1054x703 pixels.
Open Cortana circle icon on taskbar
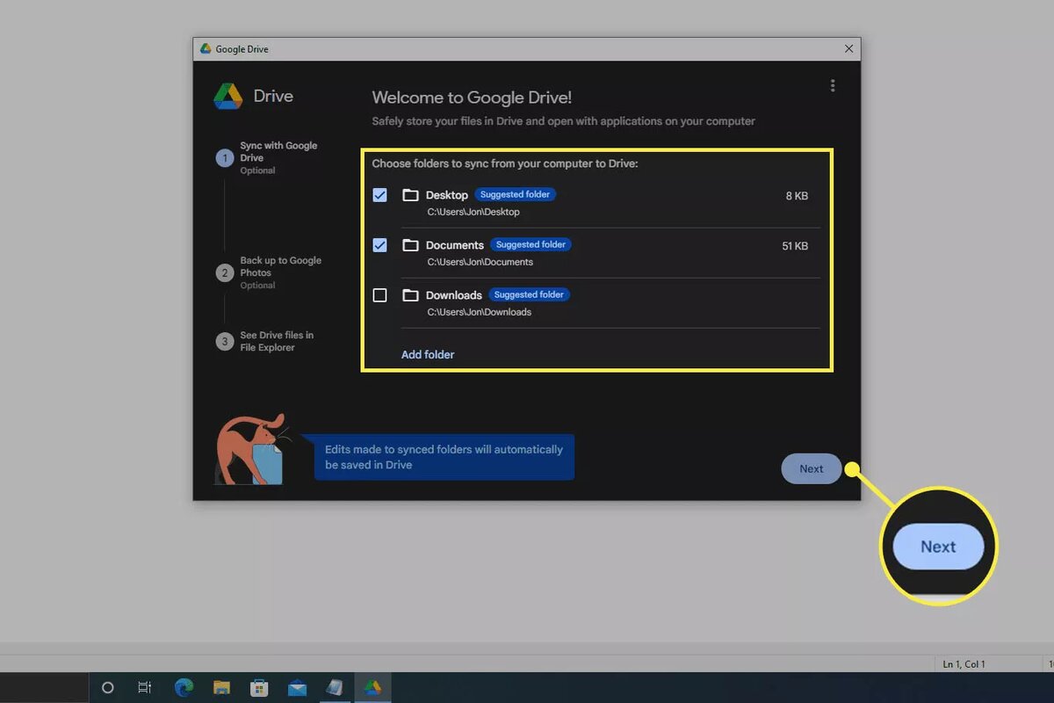108,688
